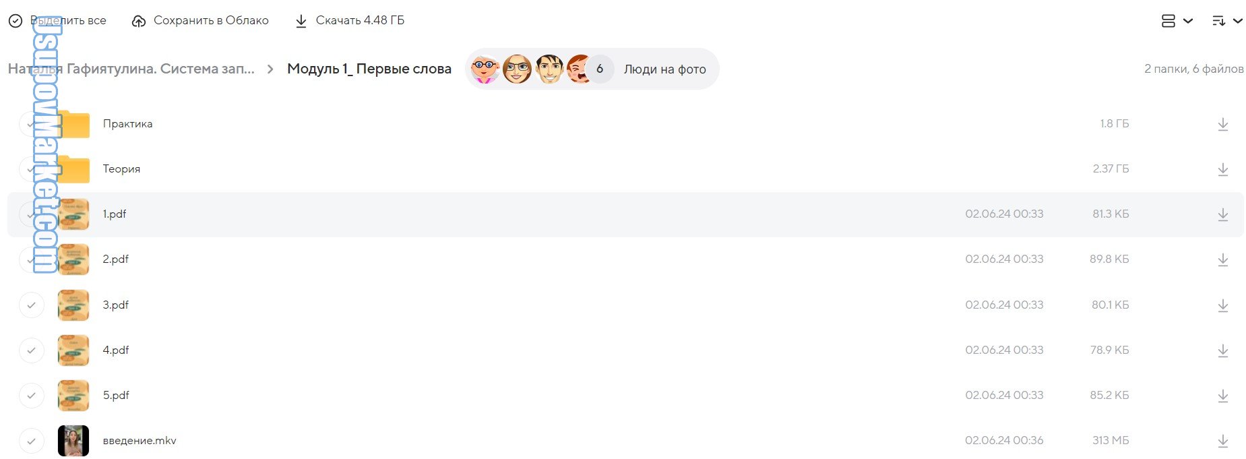Viewport: 1246px width, 459px height.
Task: Open the view layout dropdown
Action: coord(1177,21)
